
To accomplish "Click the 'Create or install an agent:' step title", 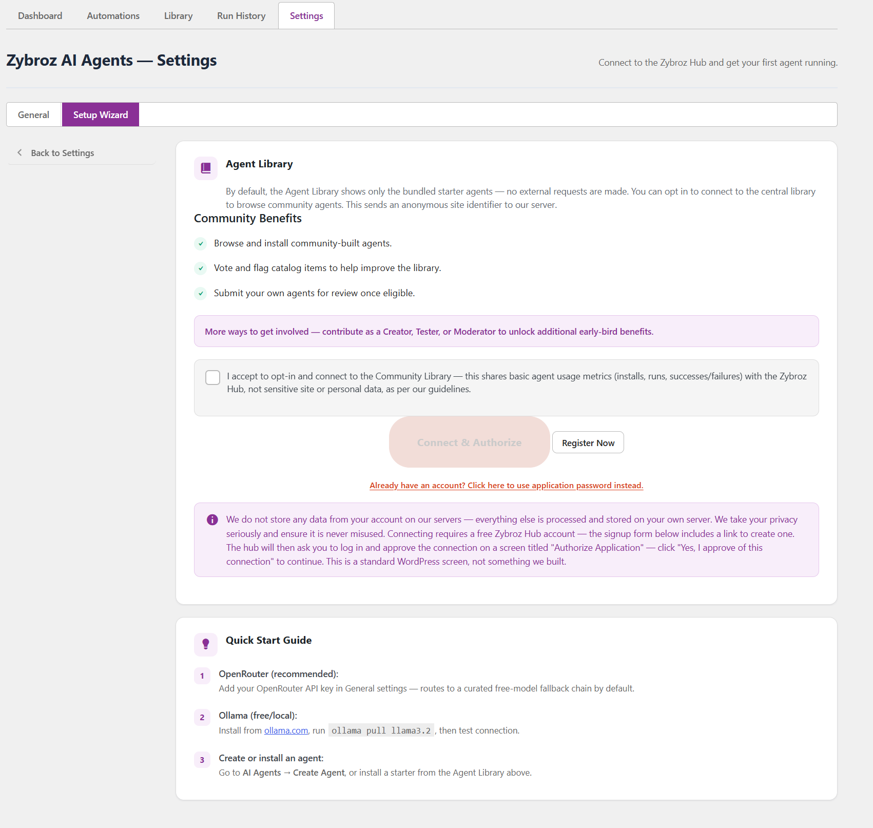I will click(x=271, y=758).
